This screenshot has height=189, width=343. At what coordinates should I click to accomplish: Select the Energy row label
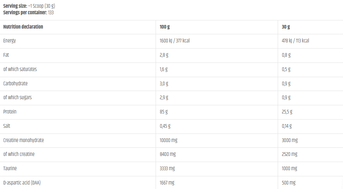pyautogui.click(x=9, y=41)
